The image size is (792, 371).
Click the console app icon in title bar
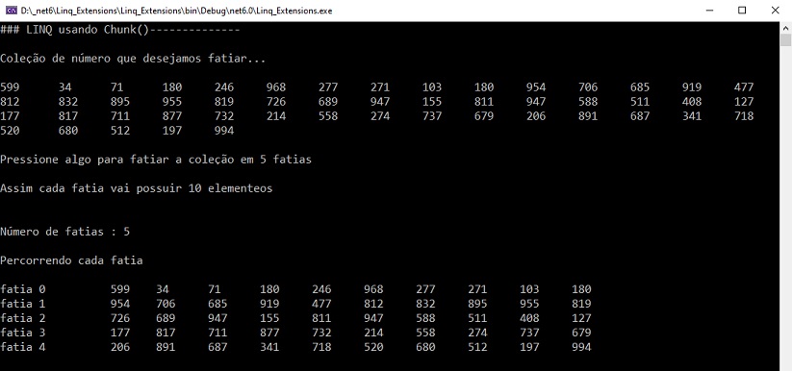coord(12,11)
